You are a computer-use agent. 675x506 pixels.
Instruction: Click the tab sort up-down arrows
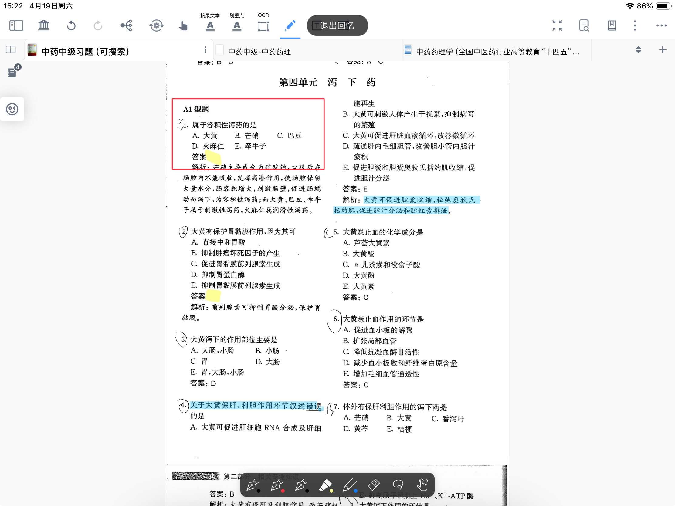tap(638, 50)
